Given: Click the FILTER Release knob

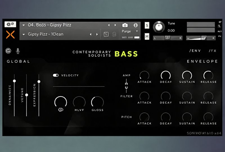Looking at the screenshot, I should pyautogui.click(x=208, y=96).
